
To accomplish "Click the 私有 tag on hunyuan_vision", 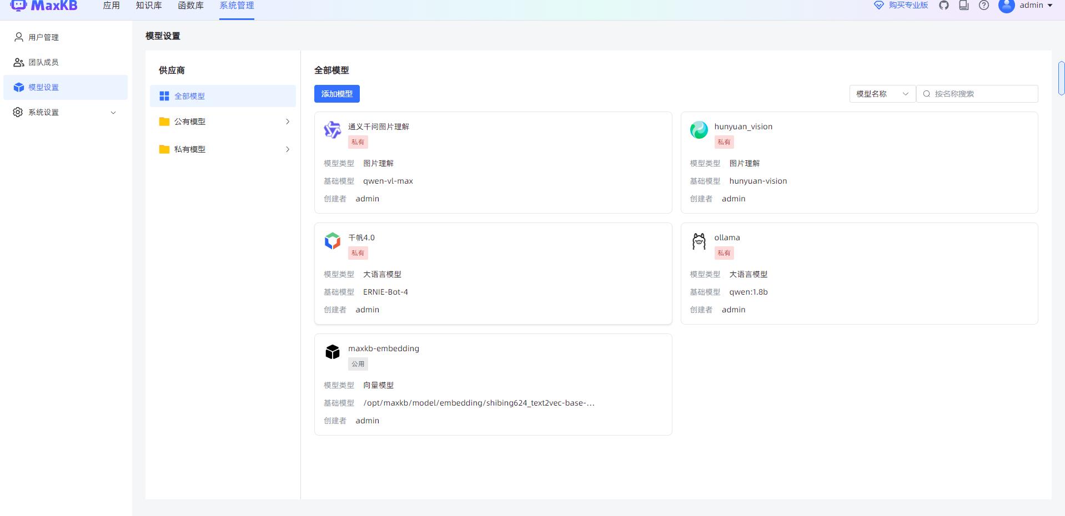I will point(724,142).
